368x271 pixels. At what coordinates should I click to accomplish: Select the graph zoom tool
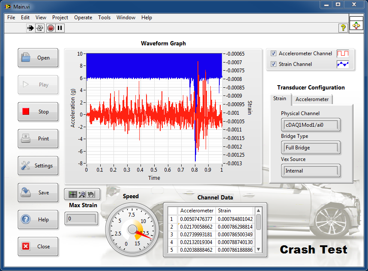coord(82,194)
